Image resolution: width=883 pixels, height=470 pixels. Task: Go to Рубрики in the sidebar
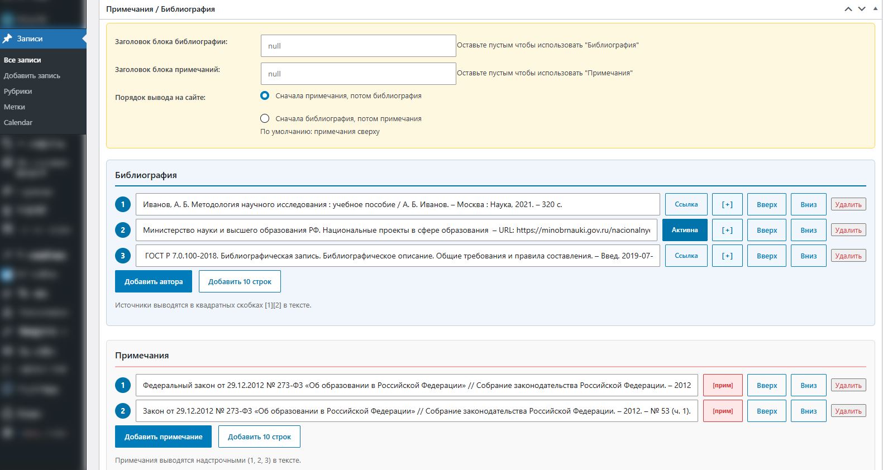point(18,91)
